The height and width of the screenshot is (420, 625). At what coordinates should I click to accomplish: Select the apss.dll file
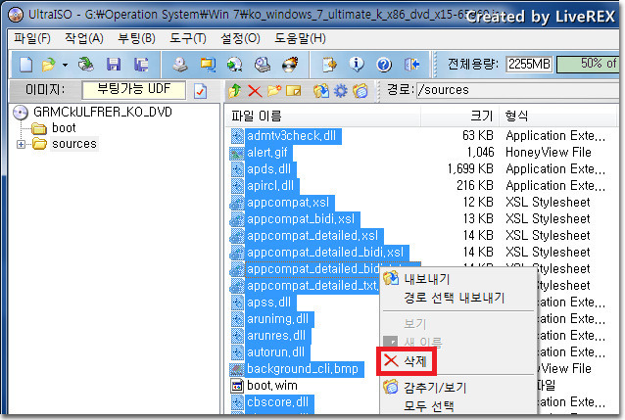click(x=269, y=303)
